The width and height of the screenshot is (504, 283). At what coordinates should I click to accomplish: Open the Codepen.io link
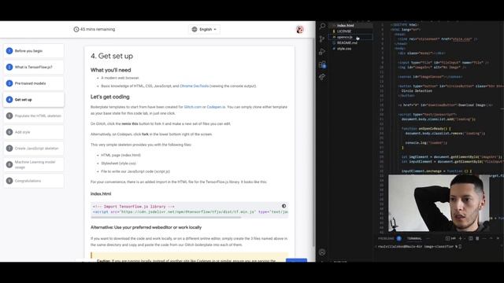(x=216, y=107)
